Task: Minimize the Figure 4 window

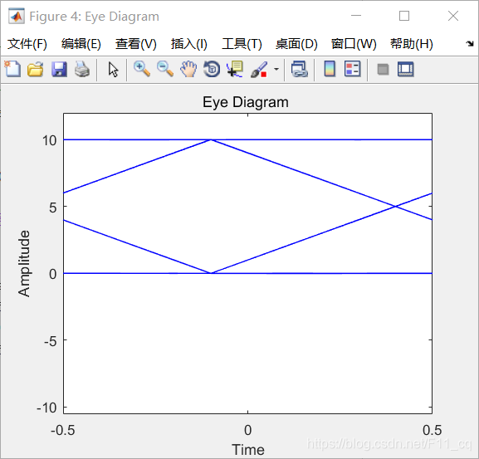Action: 356,16
